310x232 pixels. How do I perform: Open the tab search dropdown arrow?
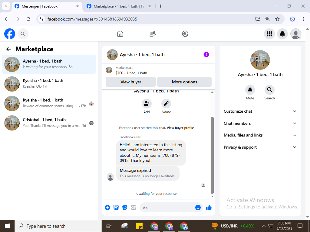tap(6, 6)
